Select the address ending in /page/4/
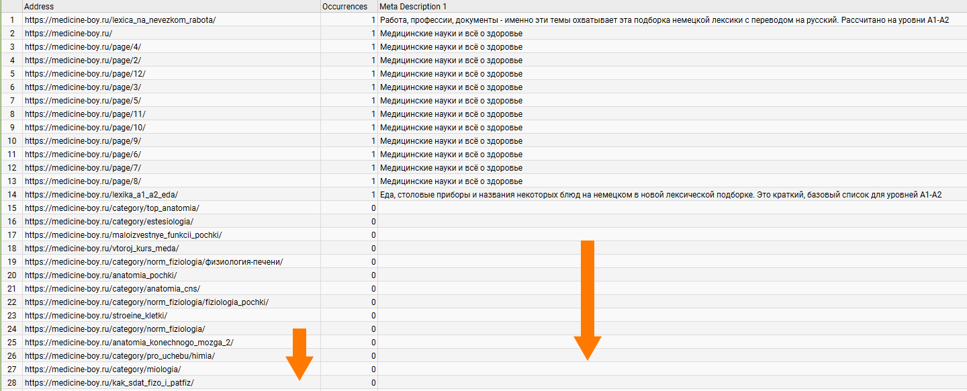The height and width of the screenshot is (391, 967). point(171,47)
